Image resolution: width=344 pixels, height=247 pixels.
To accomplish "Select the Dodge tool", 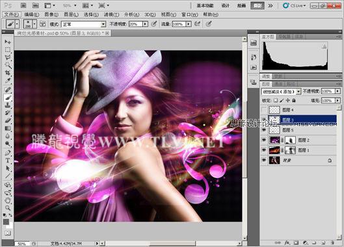I will (x=8, y=144).
